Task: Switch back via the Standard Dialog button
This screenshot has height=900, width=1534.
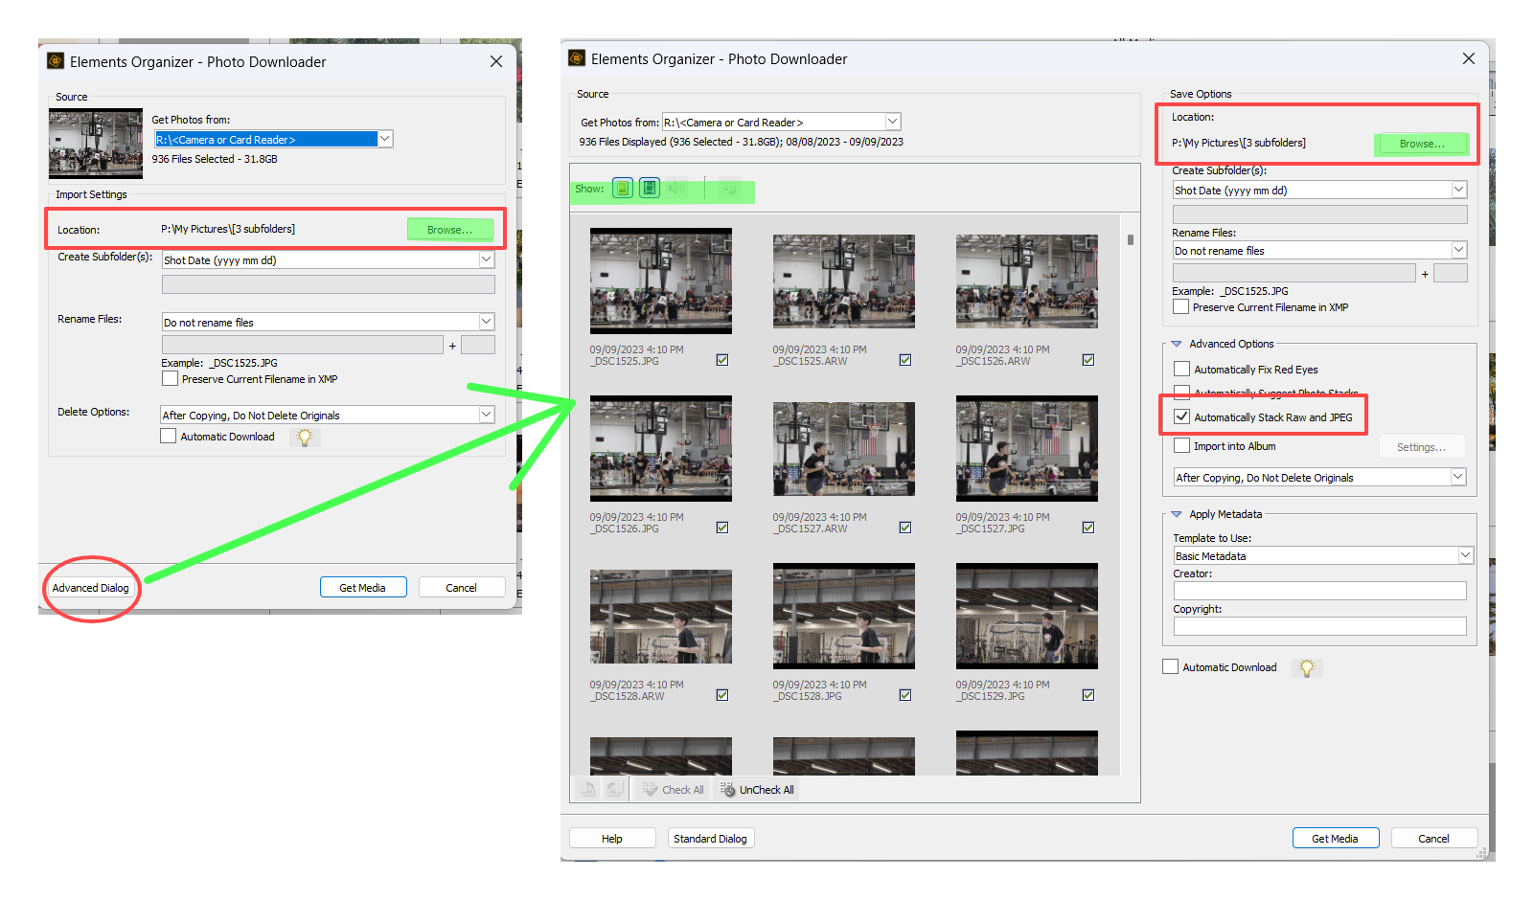Action: coord(710,838)
